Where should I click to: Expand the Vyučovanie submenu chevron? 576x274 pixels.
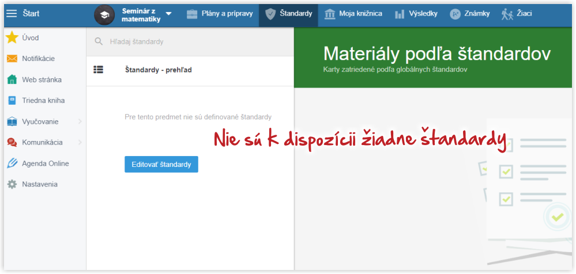(80, 121)
